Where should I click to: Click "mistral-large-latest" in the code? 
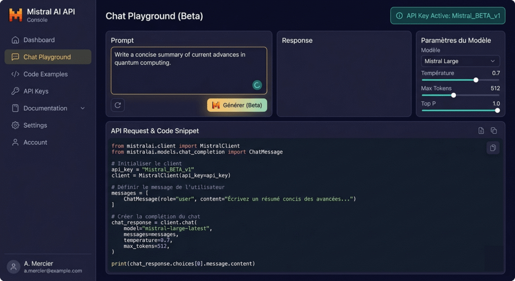(177, 228)
